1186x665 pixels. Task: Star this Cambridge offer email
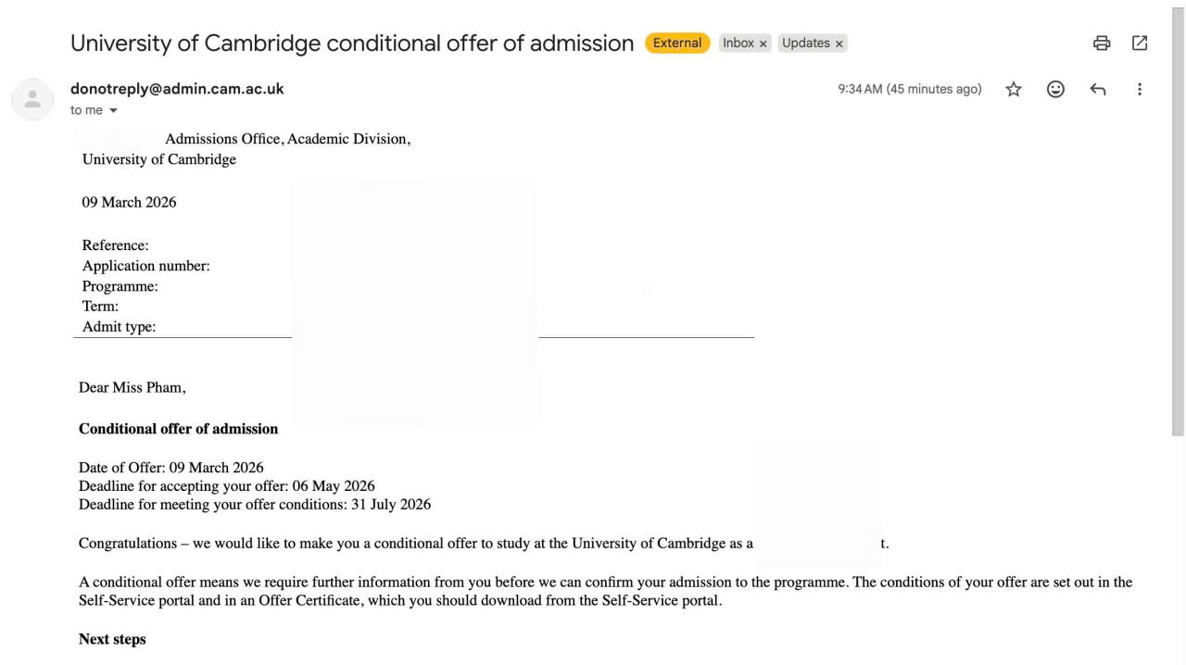tap(1014, 89)
